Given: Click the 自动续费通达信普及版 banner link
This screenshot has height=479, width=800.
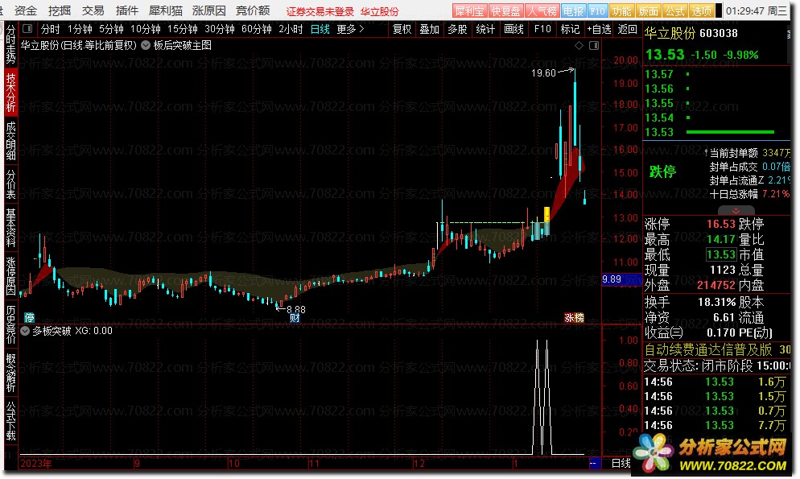Looking at the screenshot, I should pyautogui.click(x=708, y=349).
